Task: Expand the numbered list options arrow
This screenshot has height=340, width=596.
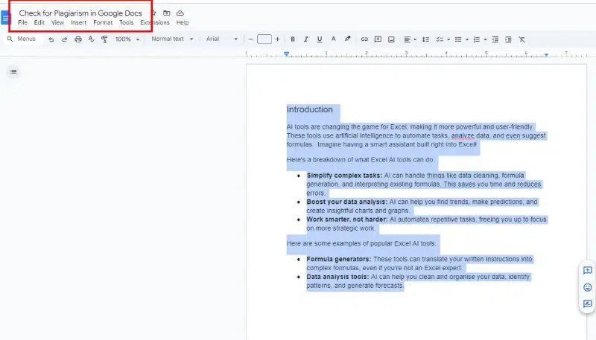Action: pyautogui.click(x=486, y=39)
